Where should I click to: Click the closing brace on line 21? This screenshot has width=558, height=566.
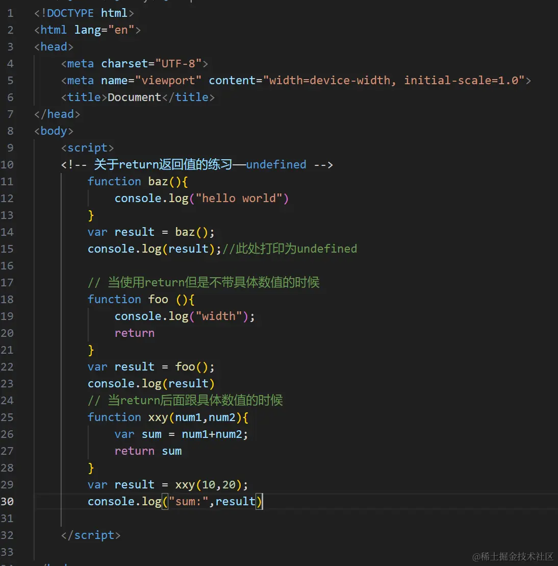point(91,350)
